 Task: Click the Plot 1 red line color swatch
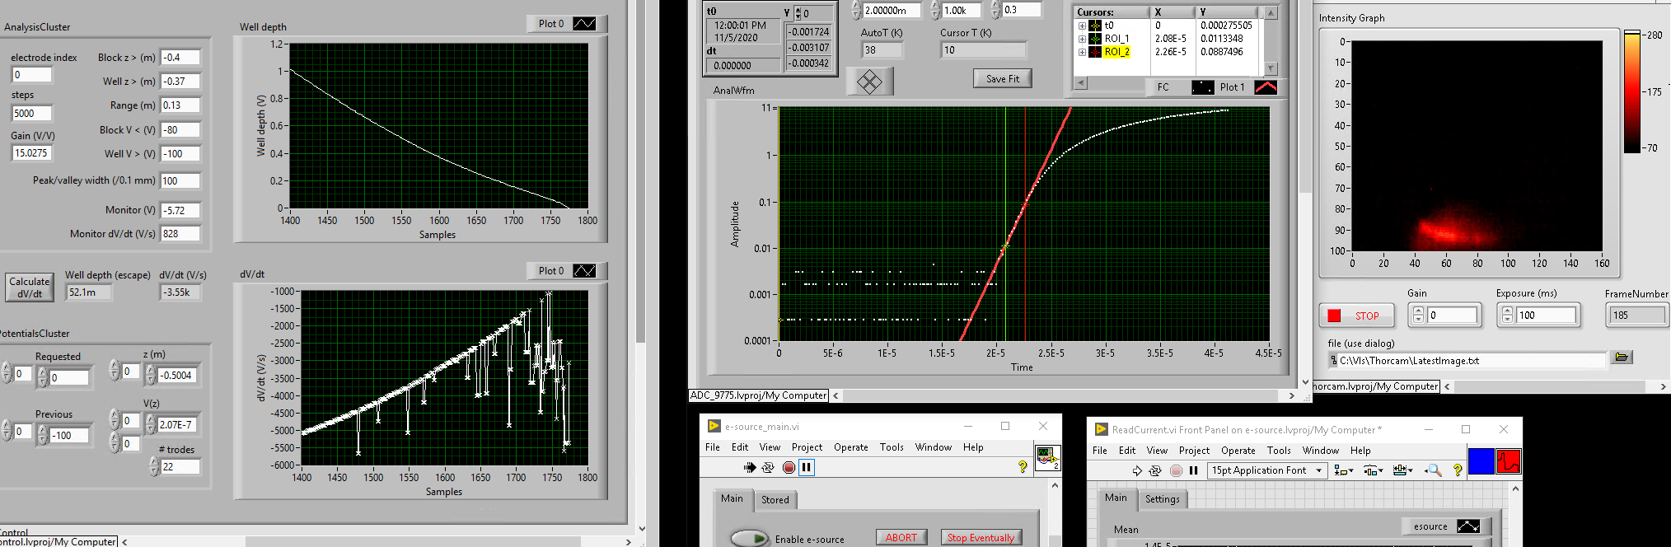[x=1266, y=87]
